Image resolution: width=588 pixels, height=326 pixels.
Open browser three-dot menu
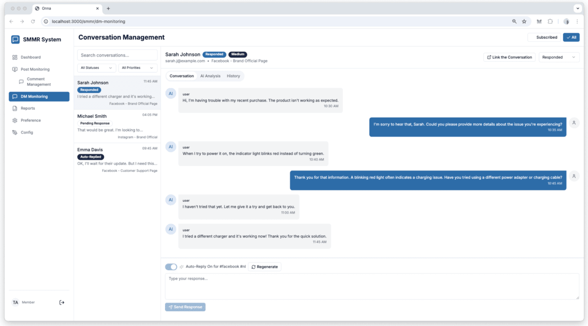click(578, 22)
